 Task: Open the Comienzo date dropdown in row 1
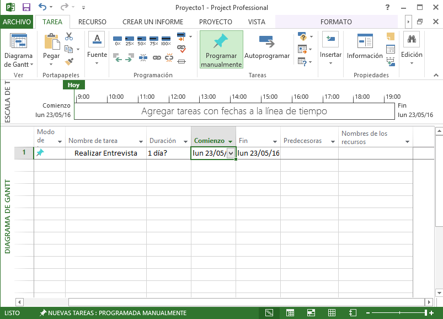[x=231, y=153]
